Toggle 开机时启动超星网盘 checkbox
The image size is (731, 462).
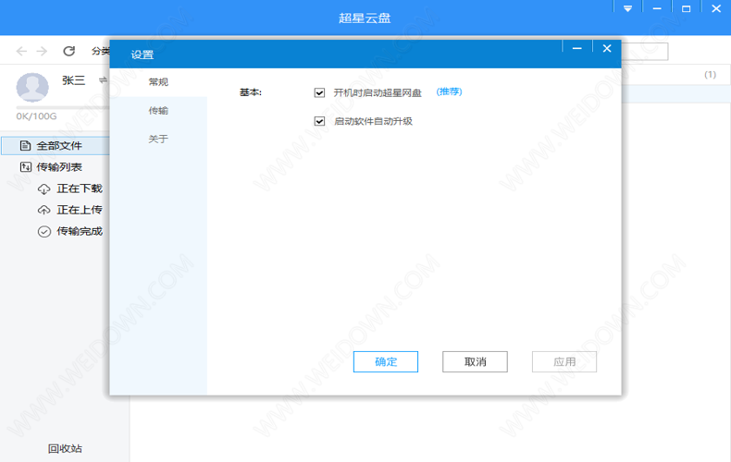(320, 92)
